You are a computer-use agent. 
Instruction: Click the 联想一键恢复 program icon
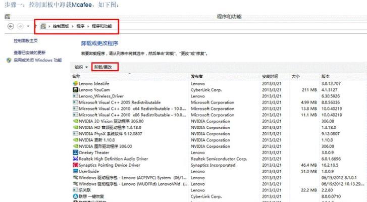pyautogui.click(x=75, y=196)
